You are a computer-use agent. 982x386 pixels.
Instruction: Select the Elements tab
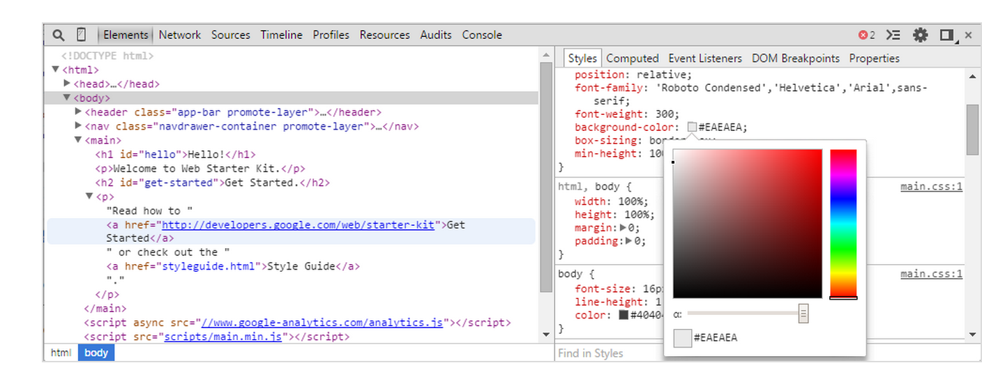coord(126,35)
